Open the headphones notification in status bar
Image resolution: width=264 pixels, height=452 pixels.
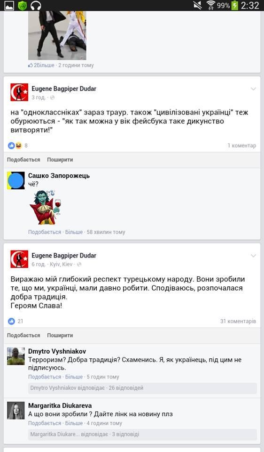point(36,5)
